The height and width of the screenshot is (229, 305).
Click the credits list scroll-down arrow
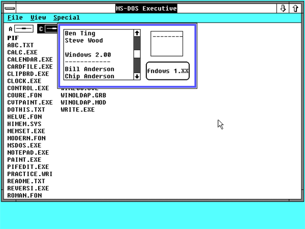tap(137, 76)
